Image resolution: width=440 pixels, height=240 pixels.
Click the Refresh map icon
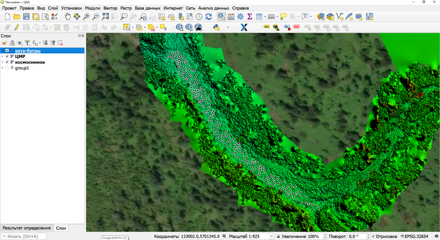[x=209, y=17]
